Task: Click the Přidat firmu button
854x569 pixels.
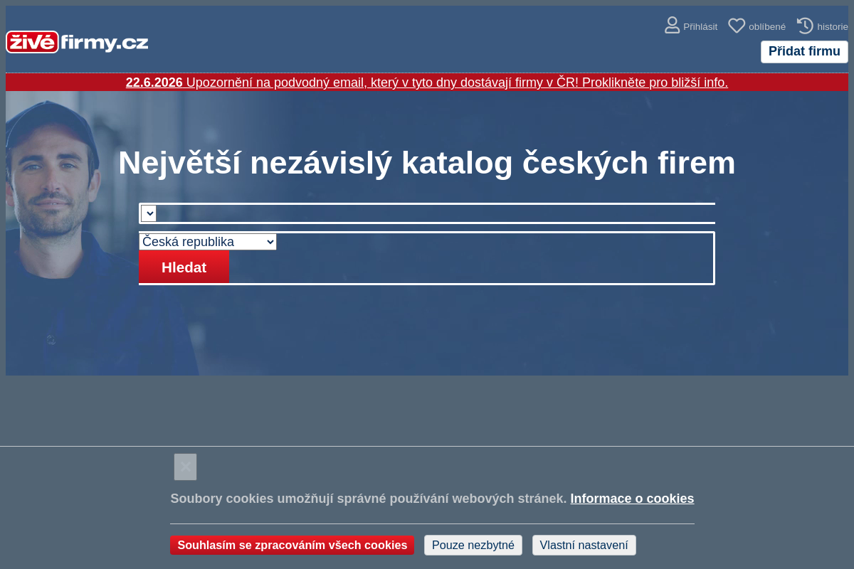Action: pyautogui.click(x=804, y=51)
